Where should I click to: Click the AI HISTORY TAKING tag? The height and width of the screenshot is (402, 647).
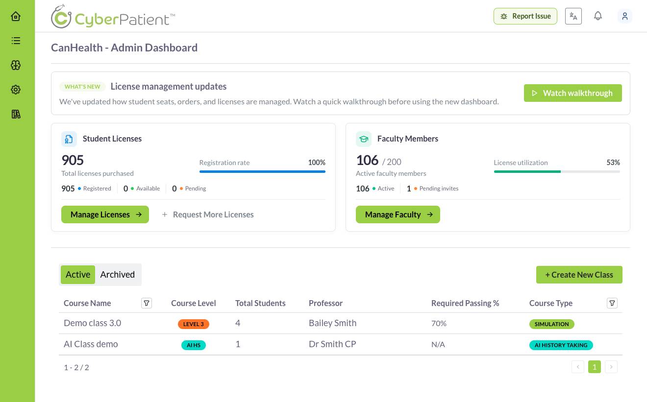[561, 345]
